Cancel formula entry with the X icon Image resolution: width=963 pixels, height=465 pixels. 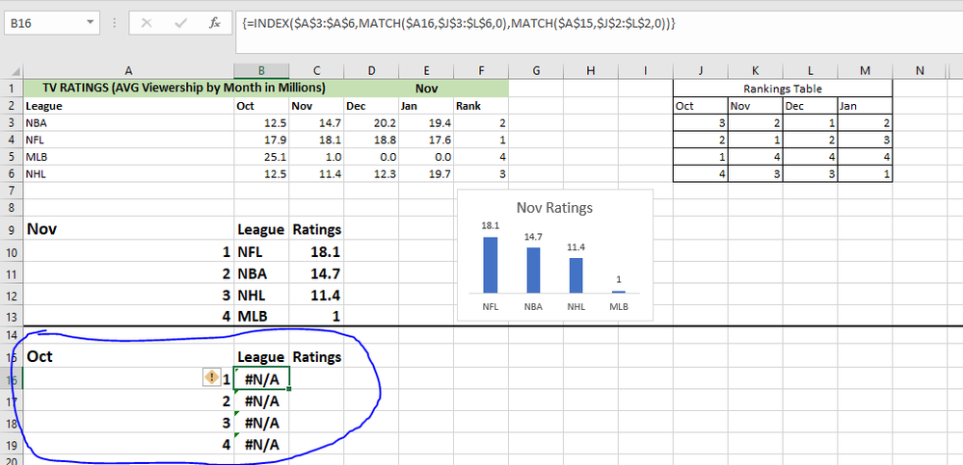click(147, 23)
